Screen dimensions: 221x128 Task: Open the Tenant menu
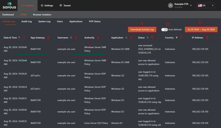click(x=65, y=5)
